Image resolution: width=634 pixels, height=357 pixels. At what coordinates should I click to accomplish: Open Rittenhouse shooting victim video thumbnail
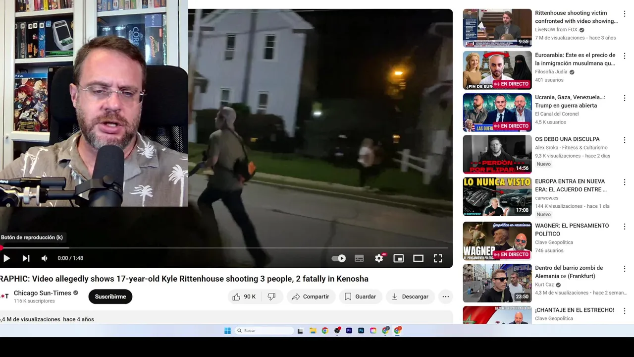pos(497,28)
